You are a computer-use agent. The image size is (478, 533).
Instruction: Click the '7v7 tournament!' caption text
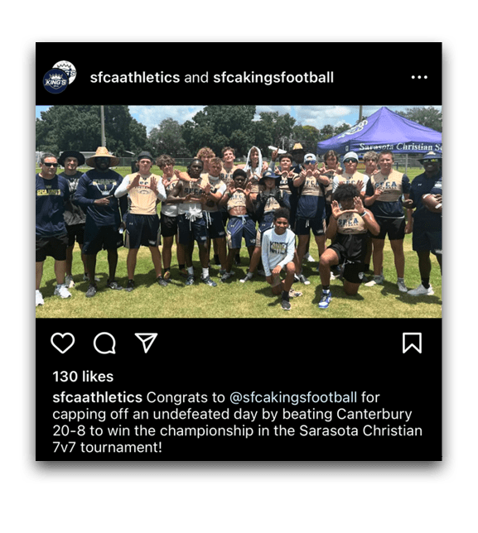[107, 447]
